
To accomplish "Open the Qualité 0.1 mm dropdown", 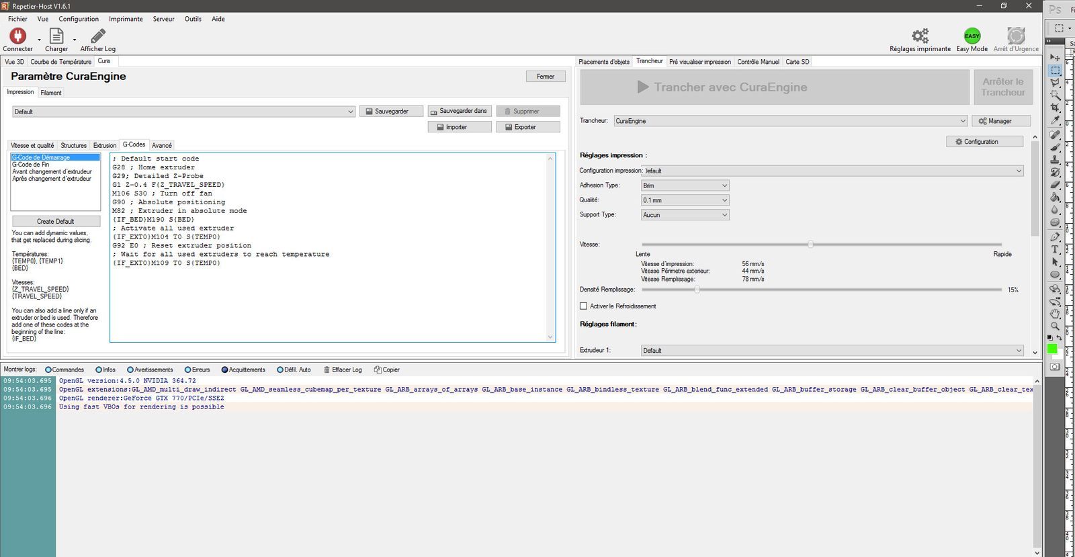I will pos(685,200).
